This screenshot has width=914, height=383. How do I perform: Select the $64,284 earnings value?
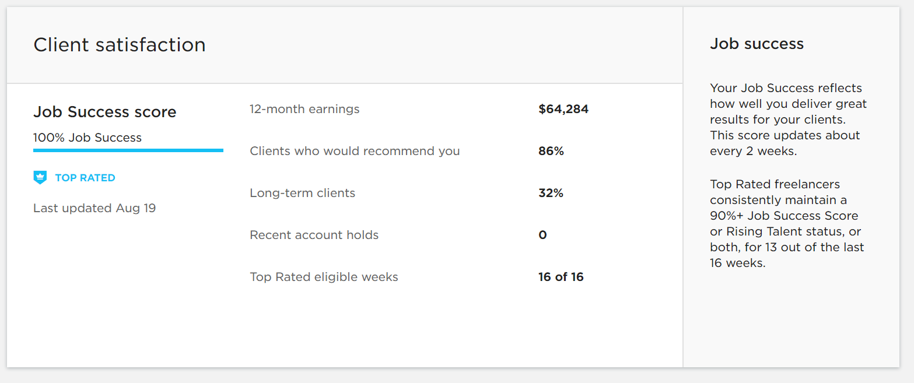[x=563, y=109]
